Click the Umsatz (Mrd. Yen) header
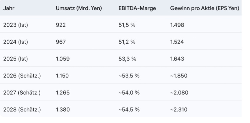250x123 pixels. click(79, 8)
